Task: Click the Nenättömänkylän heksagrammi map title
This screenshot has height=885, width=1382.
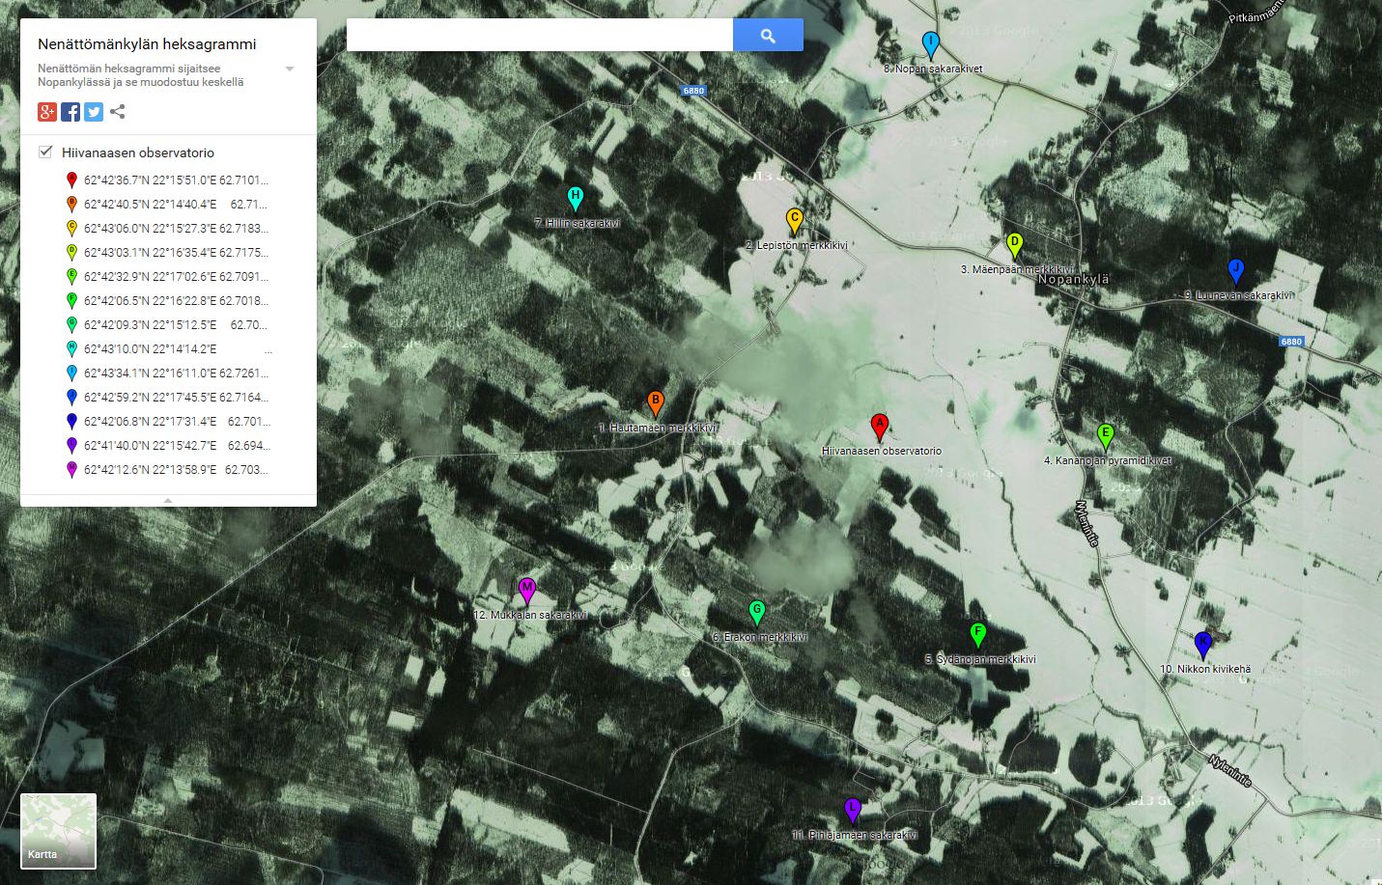Action: (147, 43)
